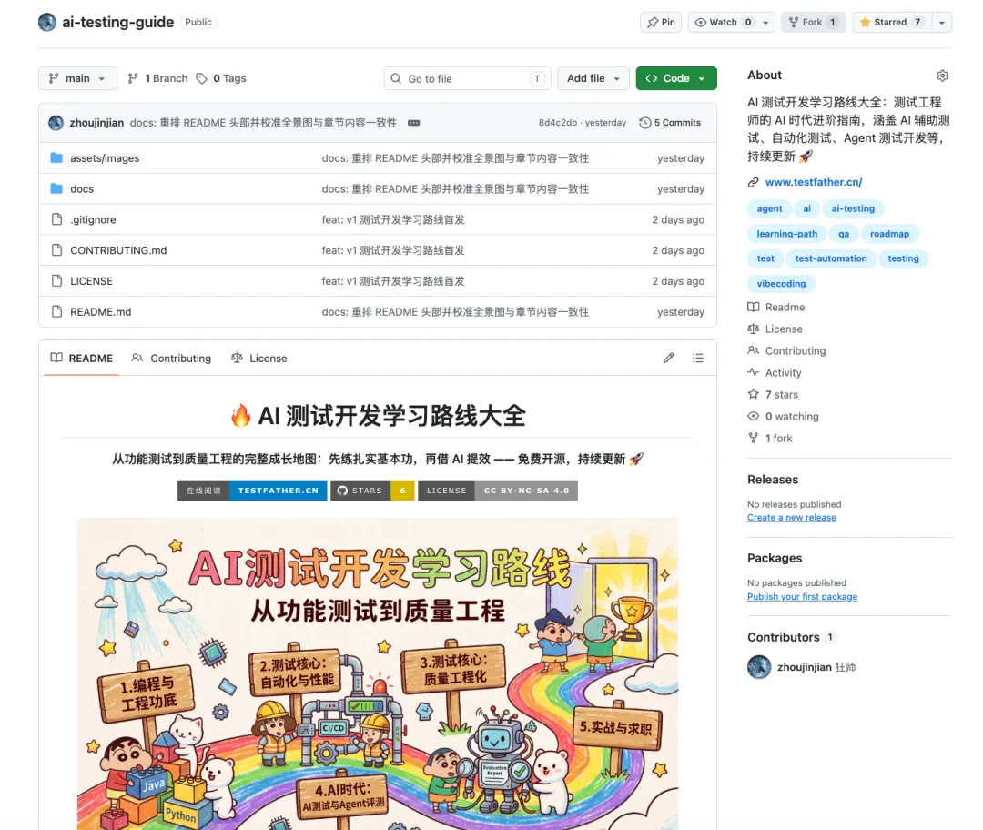Click the qa topic tag
Viewport: 983px width, 830px height.
click(844, 234)
